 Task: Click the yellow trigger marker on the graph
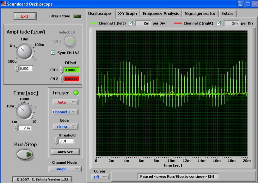click(172, 92)
